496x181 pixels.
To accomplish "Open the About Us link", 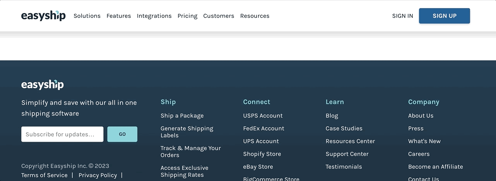I will [x=421, y=116].
